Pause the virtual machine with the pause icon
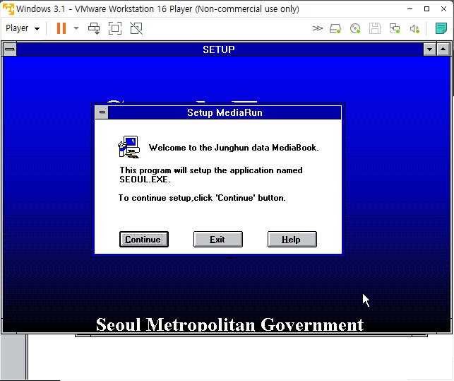The image size is (454, 381). 61,28
